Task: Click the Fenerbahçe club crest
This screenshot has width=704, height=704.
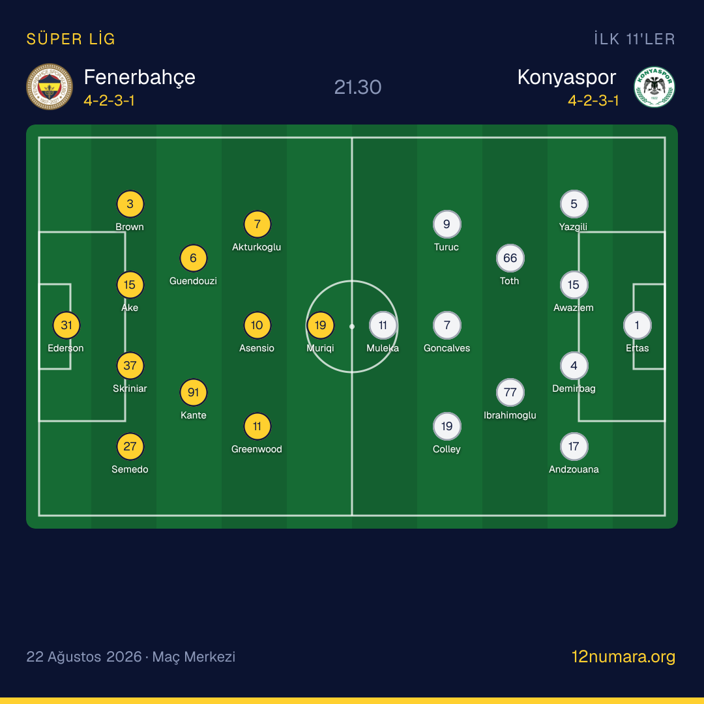Action: click(x=50, y=87)
